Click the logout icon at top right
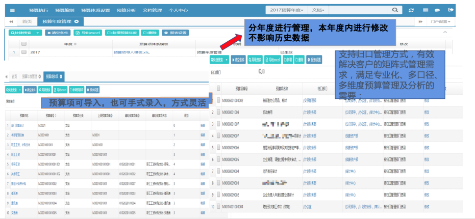 pyautogui.click(x=450, y=10)
